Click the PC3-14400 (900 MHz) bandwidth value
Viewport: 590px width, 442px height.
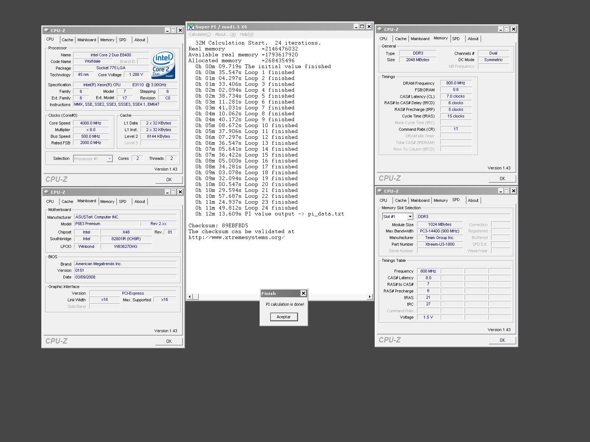(x=440, y=231)
